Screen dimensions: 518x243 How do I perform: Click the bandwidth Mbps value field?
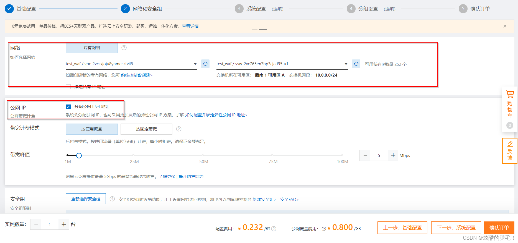coord(379,155)
